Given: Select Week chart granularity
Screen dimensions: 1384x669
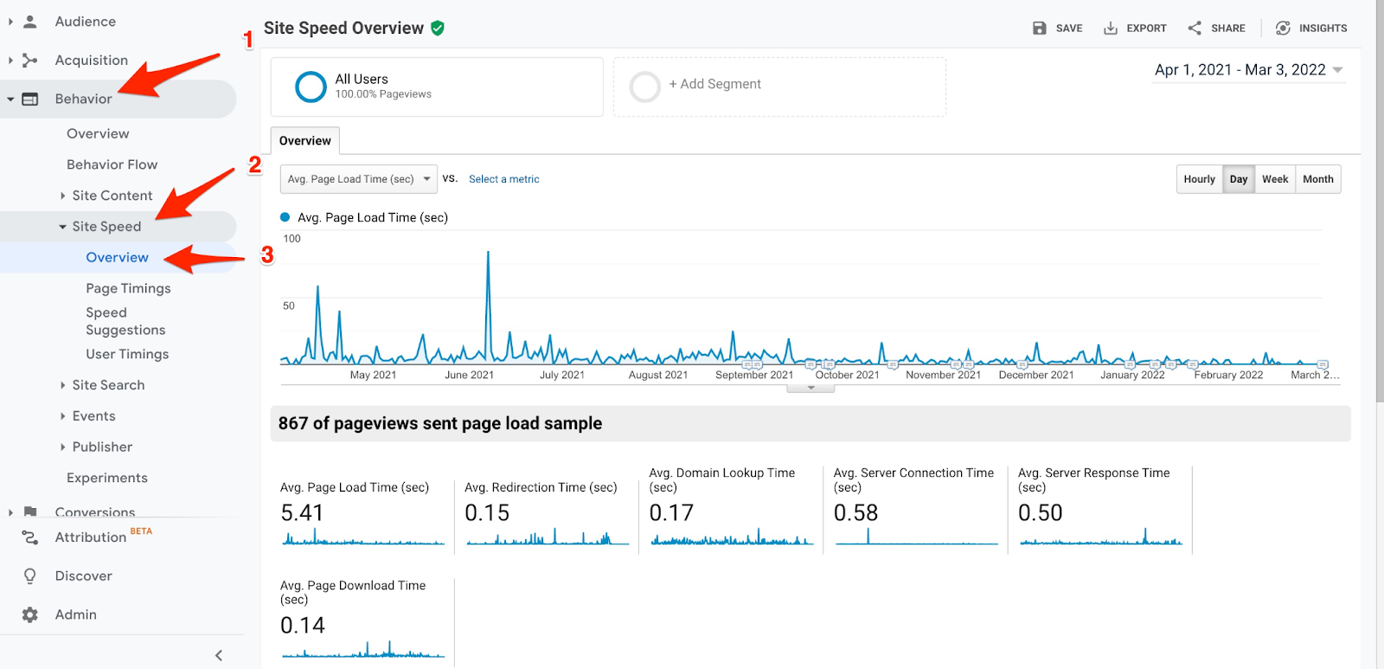Looking at the screenshot, I should (1275, 179).
